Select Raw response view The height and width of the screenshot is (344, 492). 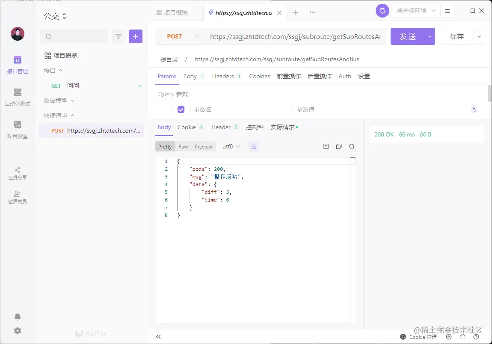[183, 147]
